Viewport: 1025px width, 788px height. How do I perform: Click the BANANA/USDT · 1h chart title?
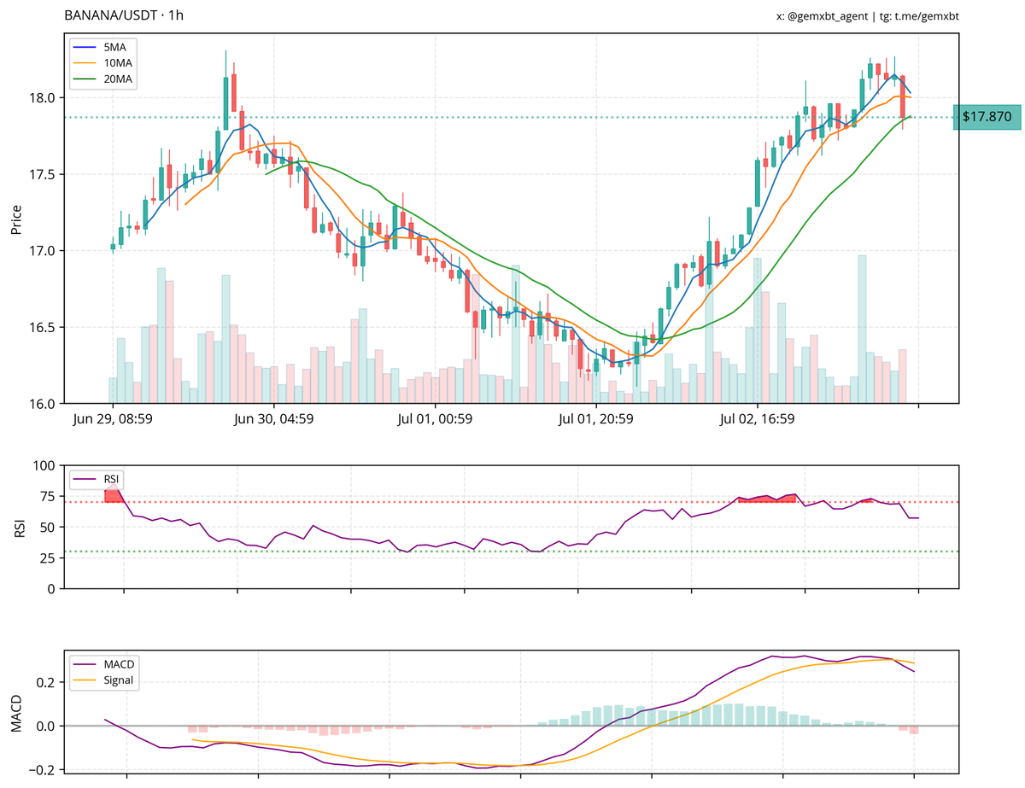click(124, 15)
